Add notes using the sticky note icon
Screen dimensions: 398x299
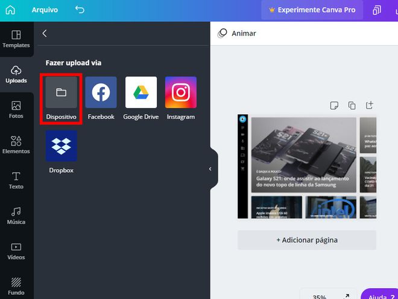click(334, 105)
